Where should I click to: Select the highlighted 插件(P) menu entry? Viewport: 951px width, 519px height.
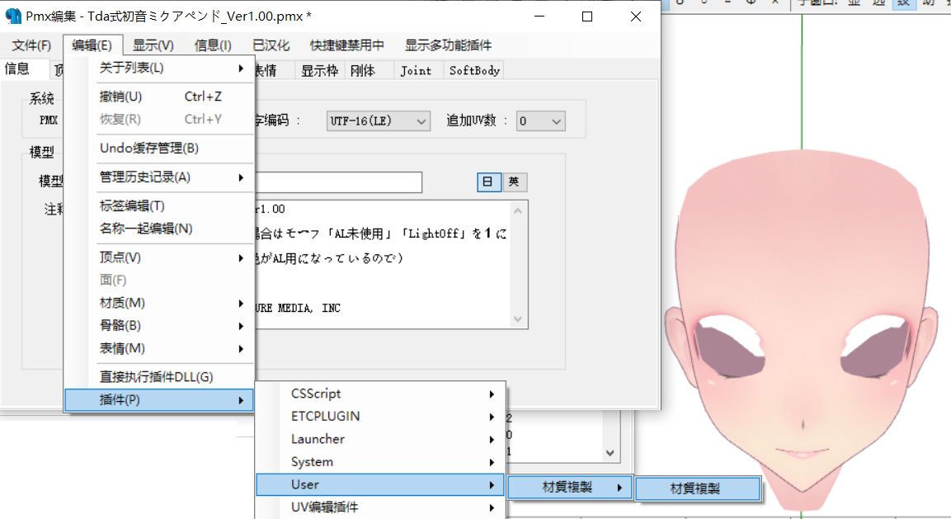point(159,400)
